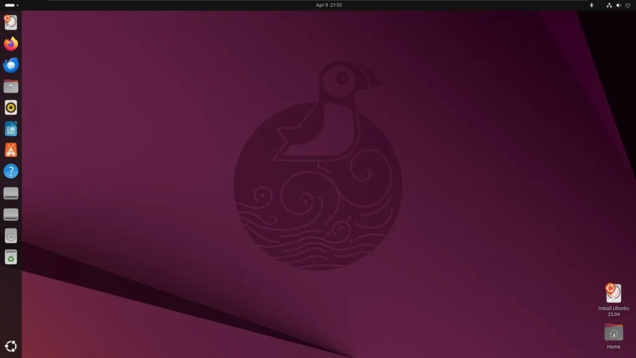Open the optical disc icon in dock
The image size is (636, 358).
tap(11, 236)
